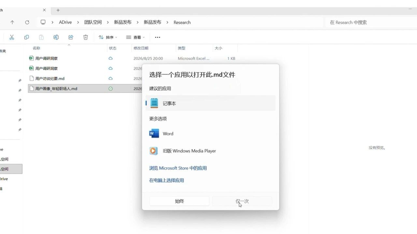Sort by the 修改日期 column header

coord(141,48)
